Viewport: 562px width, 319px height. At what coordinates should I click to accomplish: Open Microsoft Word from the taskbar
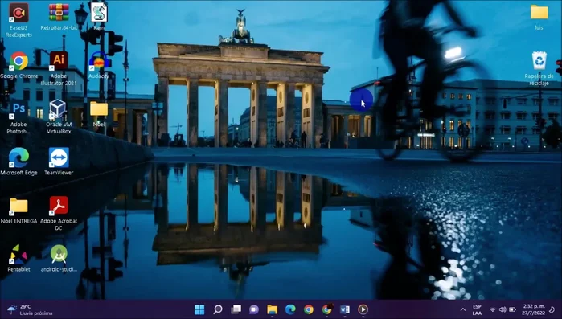coord(345,309)
